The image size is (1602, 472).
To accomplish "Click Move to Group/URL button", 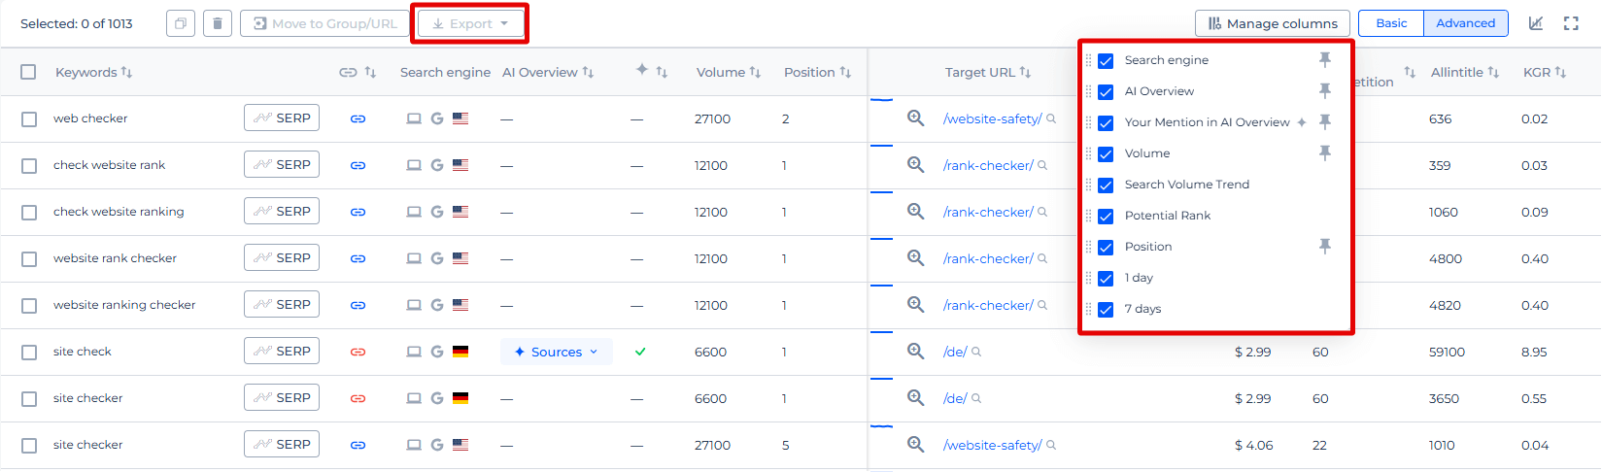I will [325, 23].
